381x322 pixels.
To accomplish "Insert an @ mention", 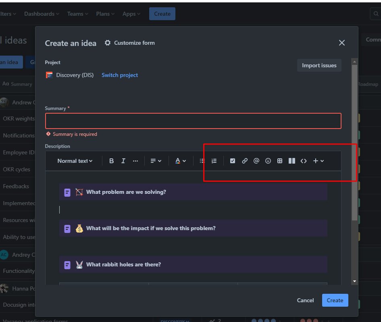I will click(256, 161).
